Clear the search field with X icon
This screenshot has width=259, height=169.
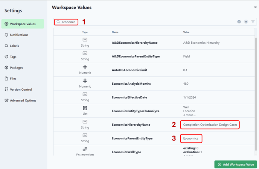[239, 22]
